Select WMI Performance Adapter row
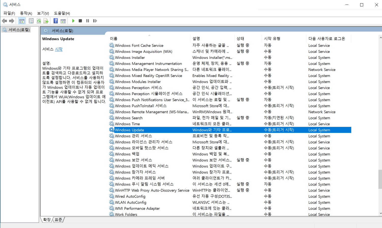The image size is (382, 228). 230,208
